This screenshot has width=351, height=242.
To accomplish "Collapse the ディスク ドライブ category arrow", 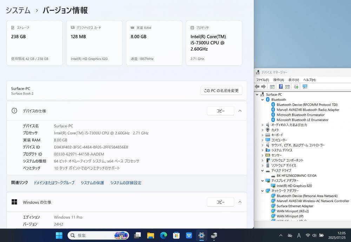I will click(x=262, y=171).
